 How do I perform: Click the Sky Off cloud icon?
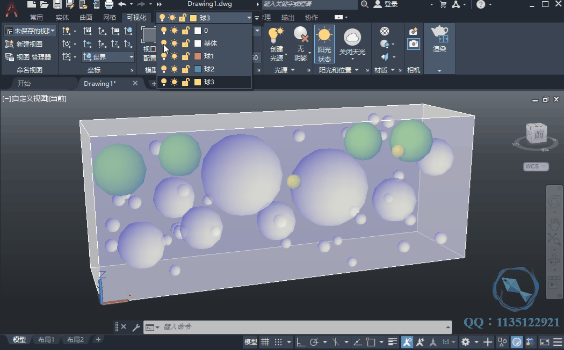[352, 37]
